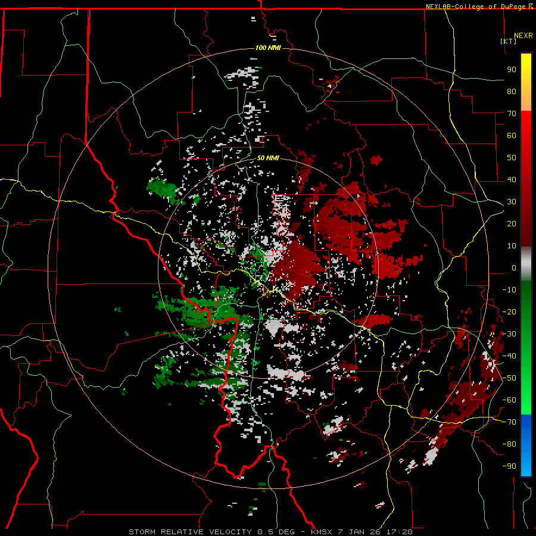
Task: Click the 20 value on the velocity scale
Action: tap(512, 223)
